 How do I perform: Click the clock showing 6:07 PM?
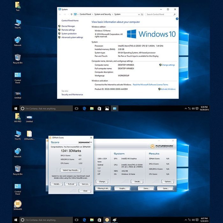point(204,220)
